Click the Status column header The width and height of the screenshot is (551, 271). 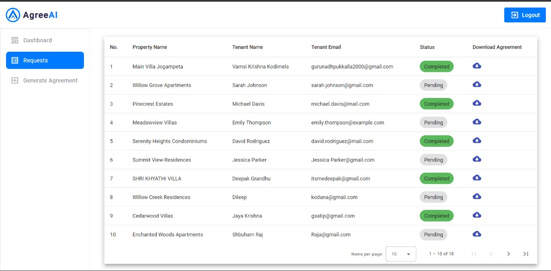click(427, 47)
